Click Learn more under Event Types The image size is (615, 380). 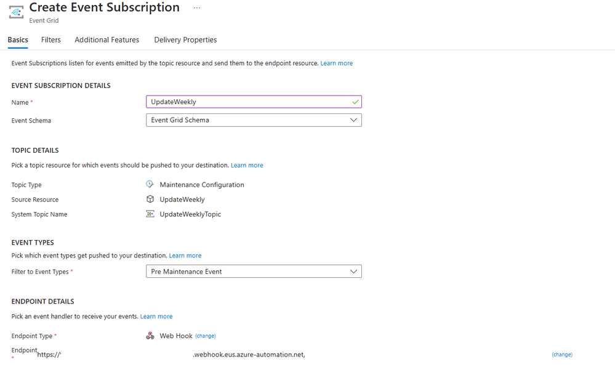pos(185,256)
